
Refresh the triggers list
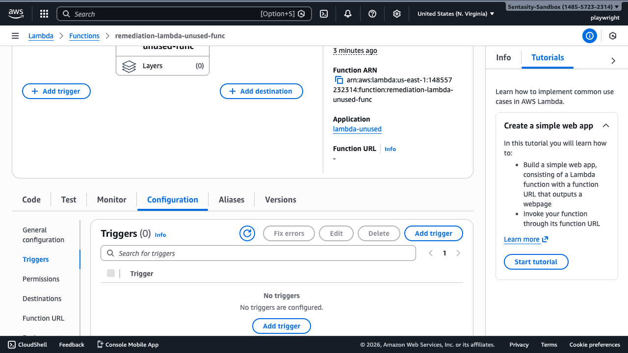point(247,233)
